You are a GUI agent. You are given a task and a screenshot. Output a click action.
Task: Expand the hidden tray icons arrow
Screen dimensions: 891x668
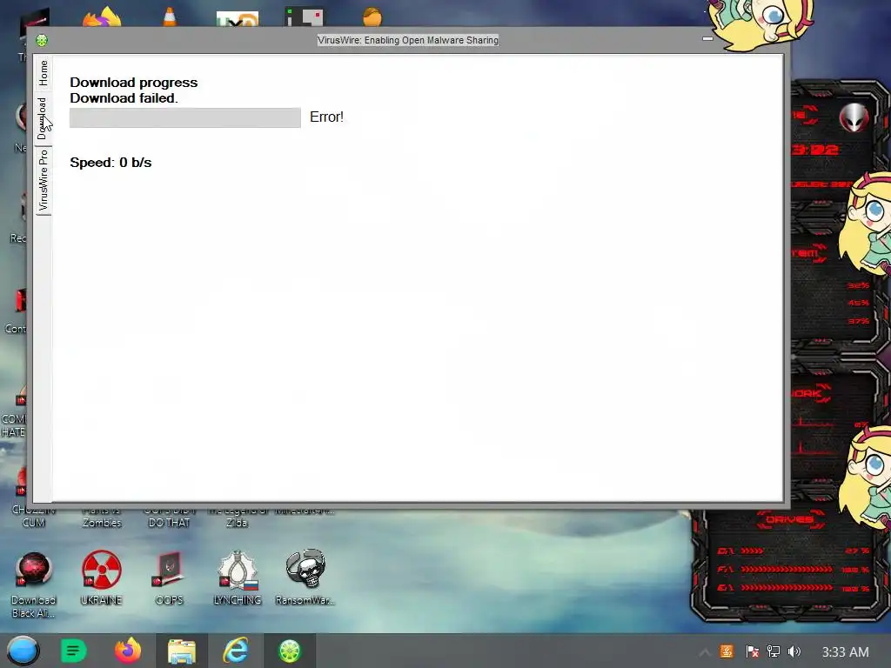705,652
